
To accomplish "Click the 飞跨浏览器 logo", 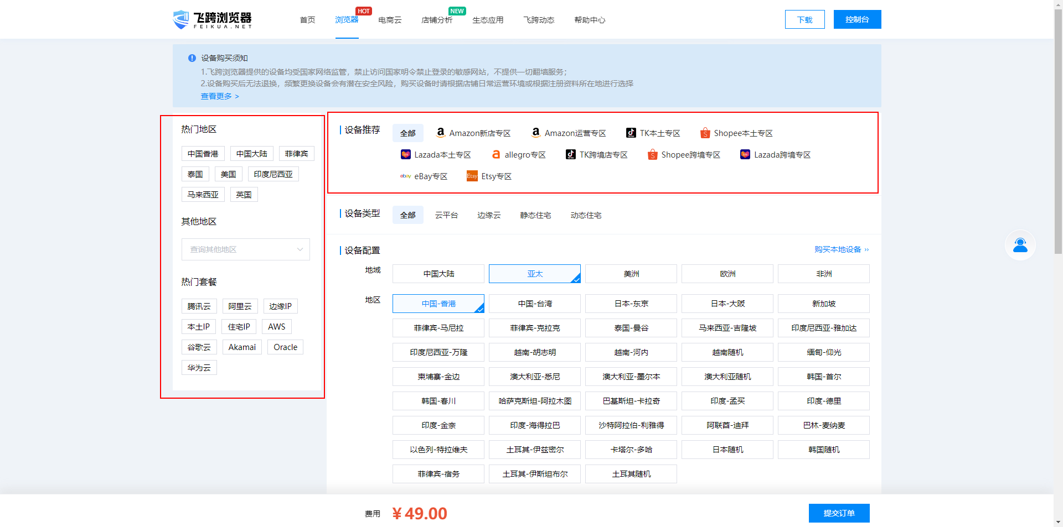I will click(x=213, y=19).
